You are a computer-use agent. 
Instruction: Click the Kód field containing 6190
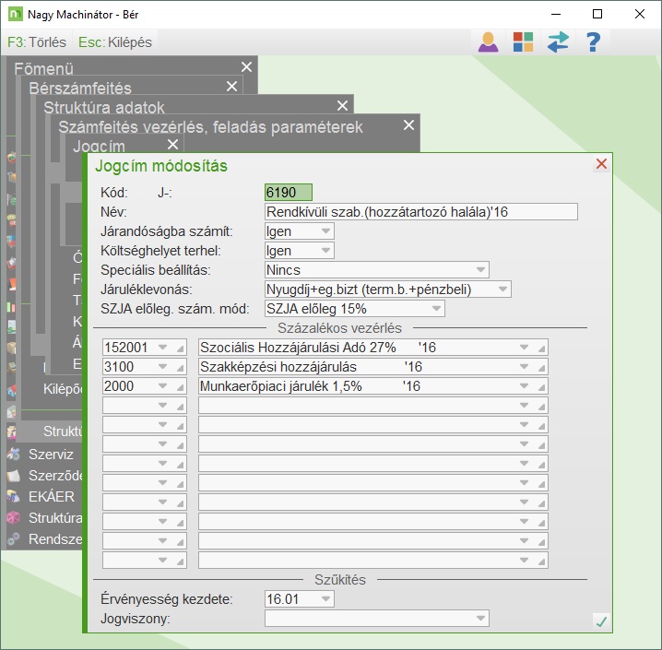coord(289,193)
